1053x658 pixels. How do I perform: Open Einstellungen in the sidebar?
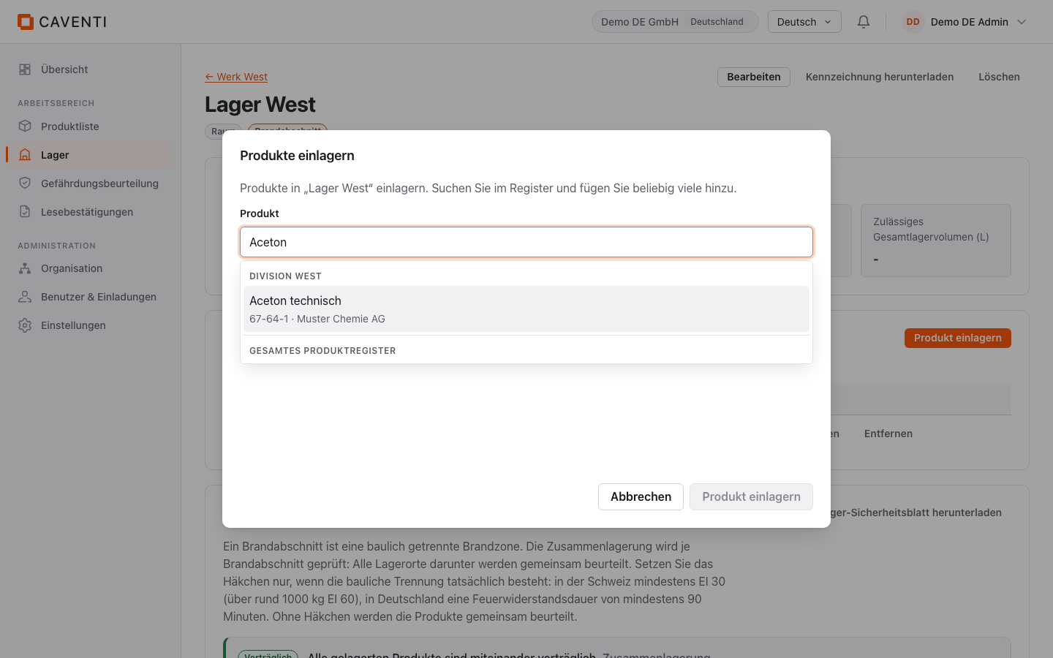tap(90, 325)
